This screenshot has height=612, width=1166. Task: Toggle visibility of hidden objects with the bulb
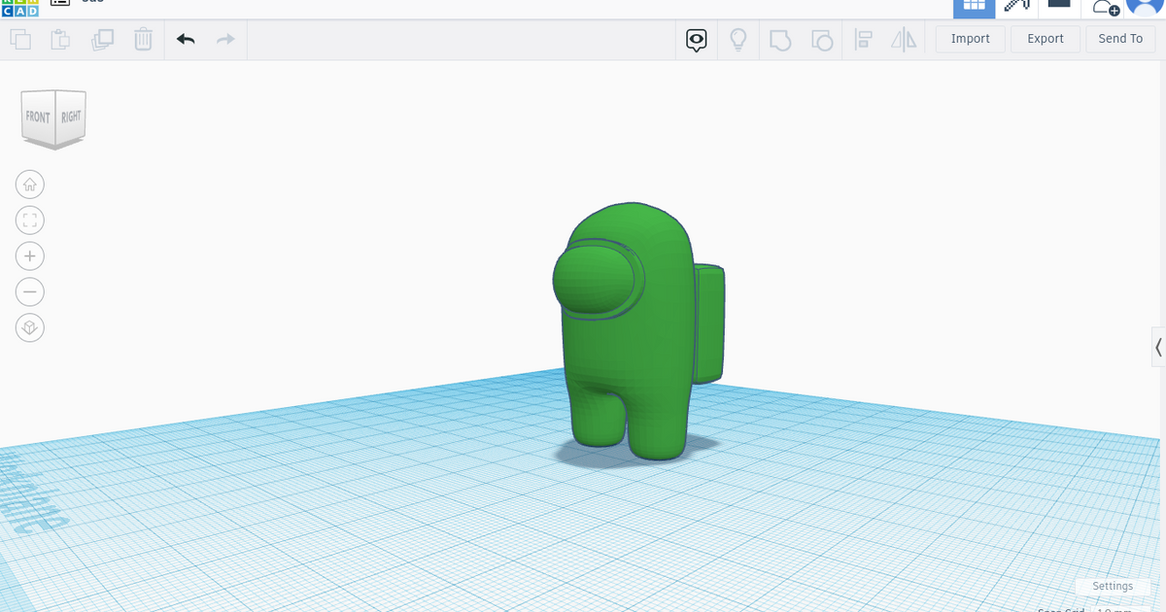737,39
